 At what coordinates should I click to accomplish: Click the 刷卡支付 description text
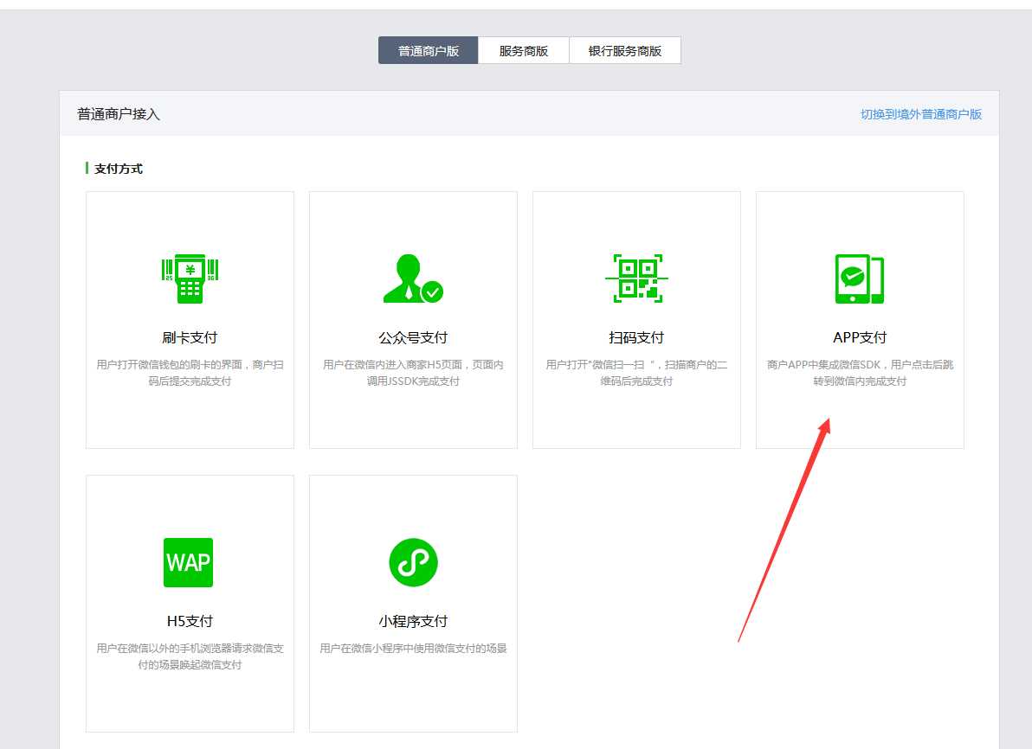(x=190, y=373)
